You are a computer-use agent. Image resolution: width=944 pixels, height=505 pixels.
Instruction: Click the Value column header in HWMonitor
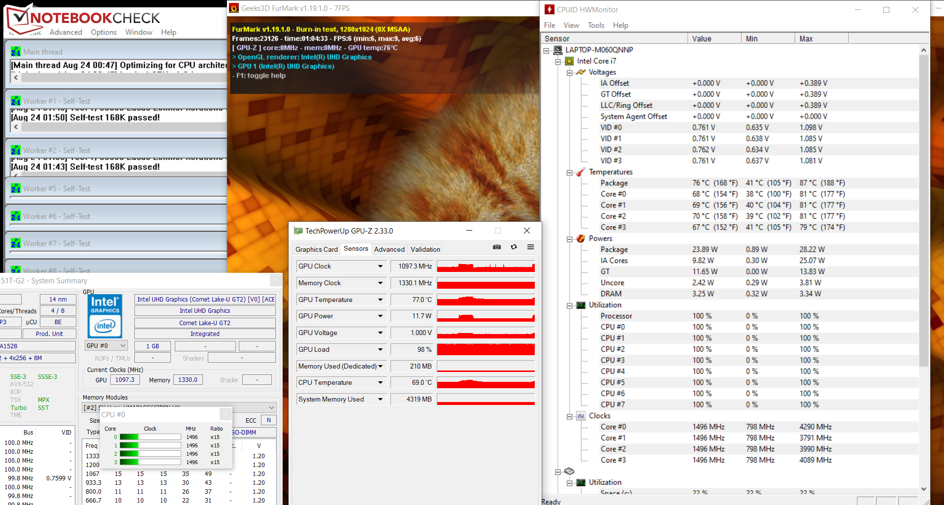(x=715, y=38)
